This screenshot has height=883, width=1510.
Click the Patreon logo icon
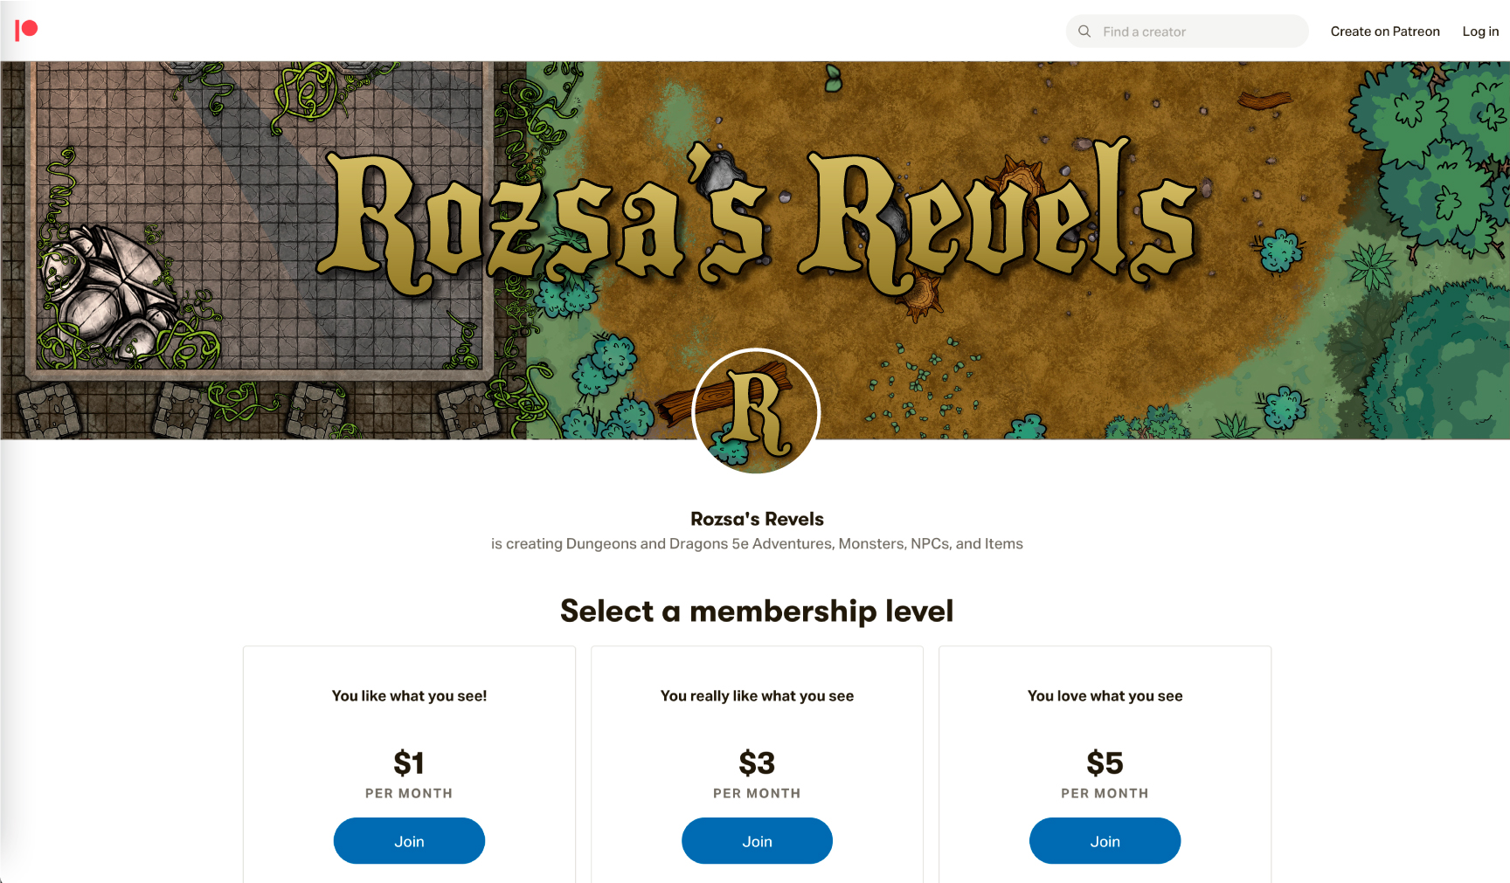pos(26,31)
